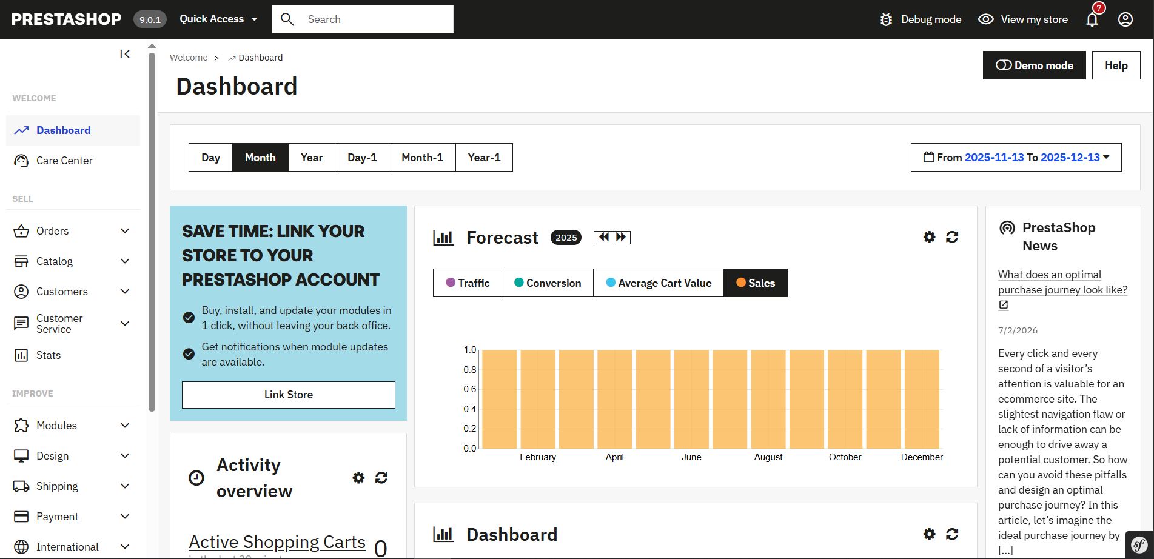
Task: Toggle Conversion series in Forecast
Action: click(x=548, y=283)
